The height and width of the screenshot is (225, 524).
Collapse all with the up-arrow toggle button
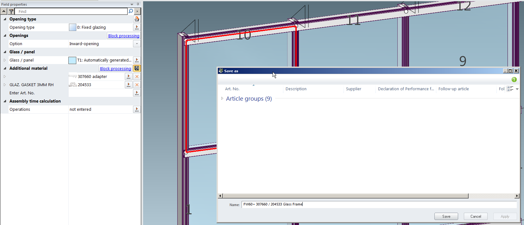4,11
